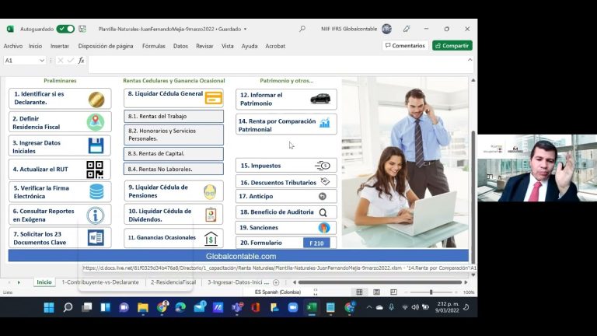Image resolution: width=597 pixels, height=336 pixels.
Task: Expand the formula bar chevron
Action: (x=470, y=60)
